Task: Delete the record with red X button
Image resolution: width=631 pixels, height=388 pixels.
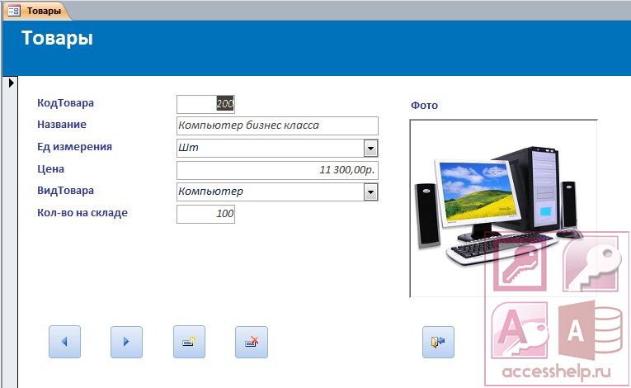Action: click(x=252, y=342)
